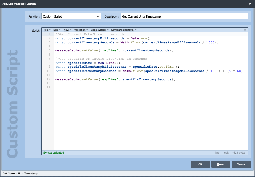Image resolution: width=255 pixels, height=177 pixels.
Task: Open the Edit menu in the script editor
Action: coord(57,30)
